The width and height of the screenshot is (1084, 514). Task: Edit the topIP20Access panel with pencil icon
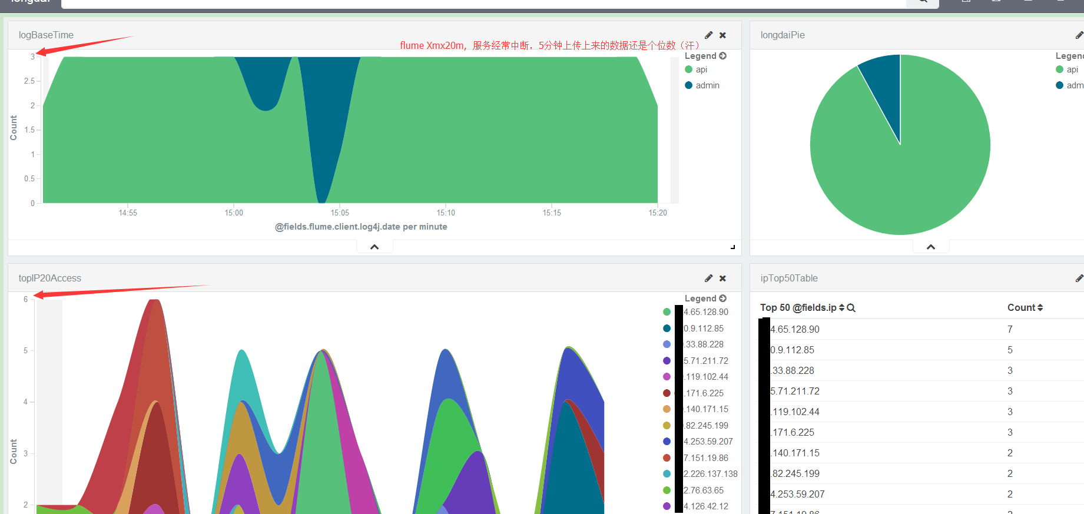tap(709, 278)
